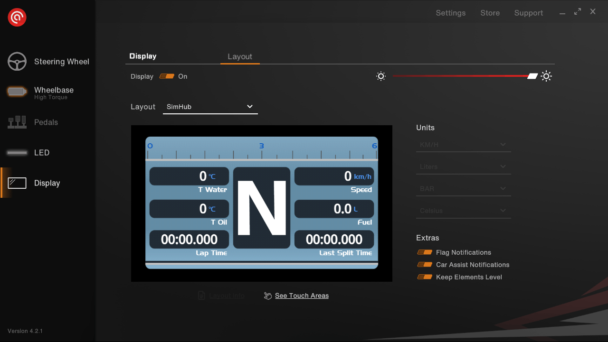Click the See Touch Areas link
The image size is (608, 342).
point(302,296)
